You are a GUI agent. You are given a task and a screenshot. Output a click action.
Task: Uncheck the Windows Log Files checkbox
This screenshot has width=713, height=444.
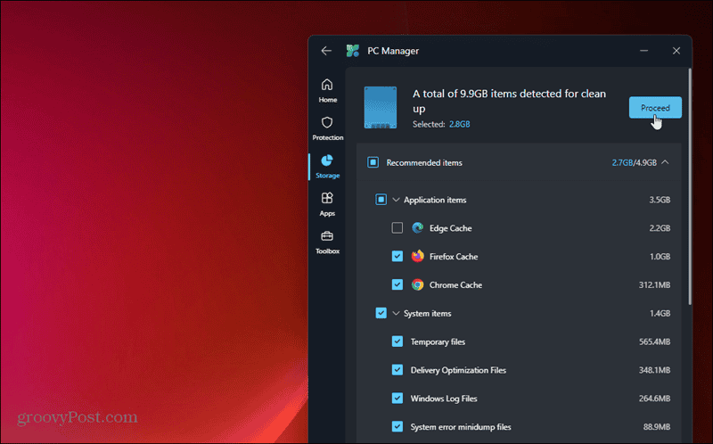coord(397,399)
